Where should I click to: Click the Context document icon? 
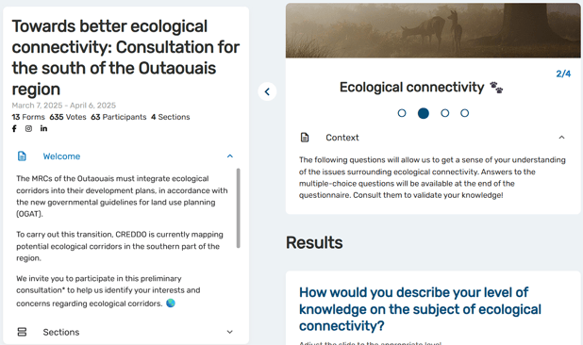click(305, 138)
